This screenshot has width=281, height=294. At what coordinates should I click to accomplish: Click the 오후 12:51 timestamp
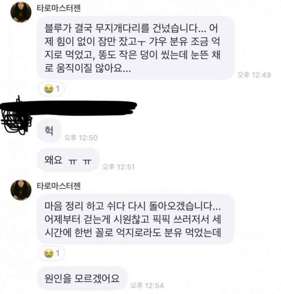(119, 167)
